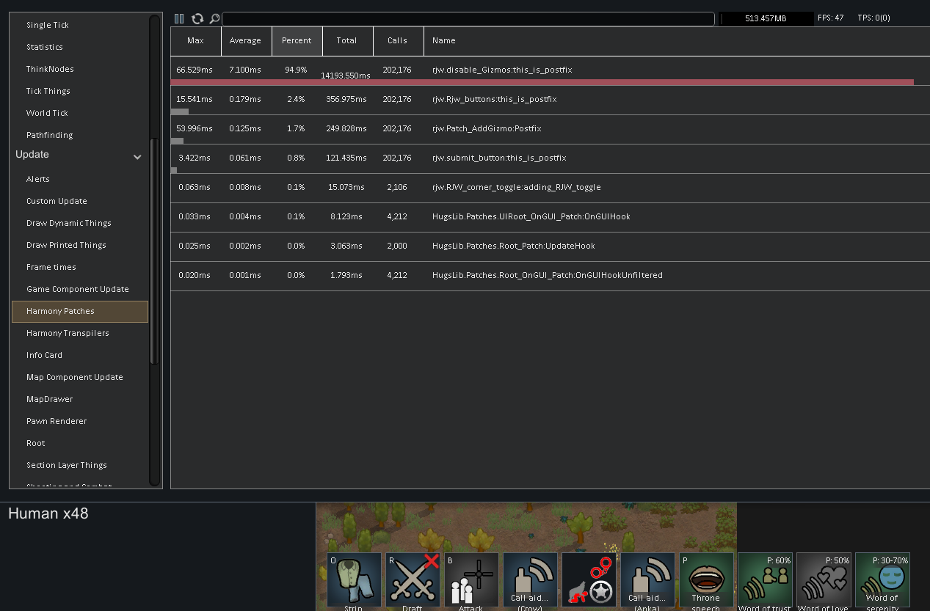Sort by the Percent column header
Screen dimensions: 930x611
pyautogui.click(x=297, y=41)
